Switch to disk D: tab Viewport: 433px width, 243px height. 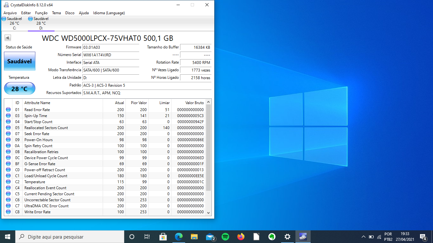[41, 23]
